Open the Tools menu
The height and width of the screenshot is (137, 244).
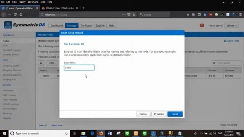point(43,2)
